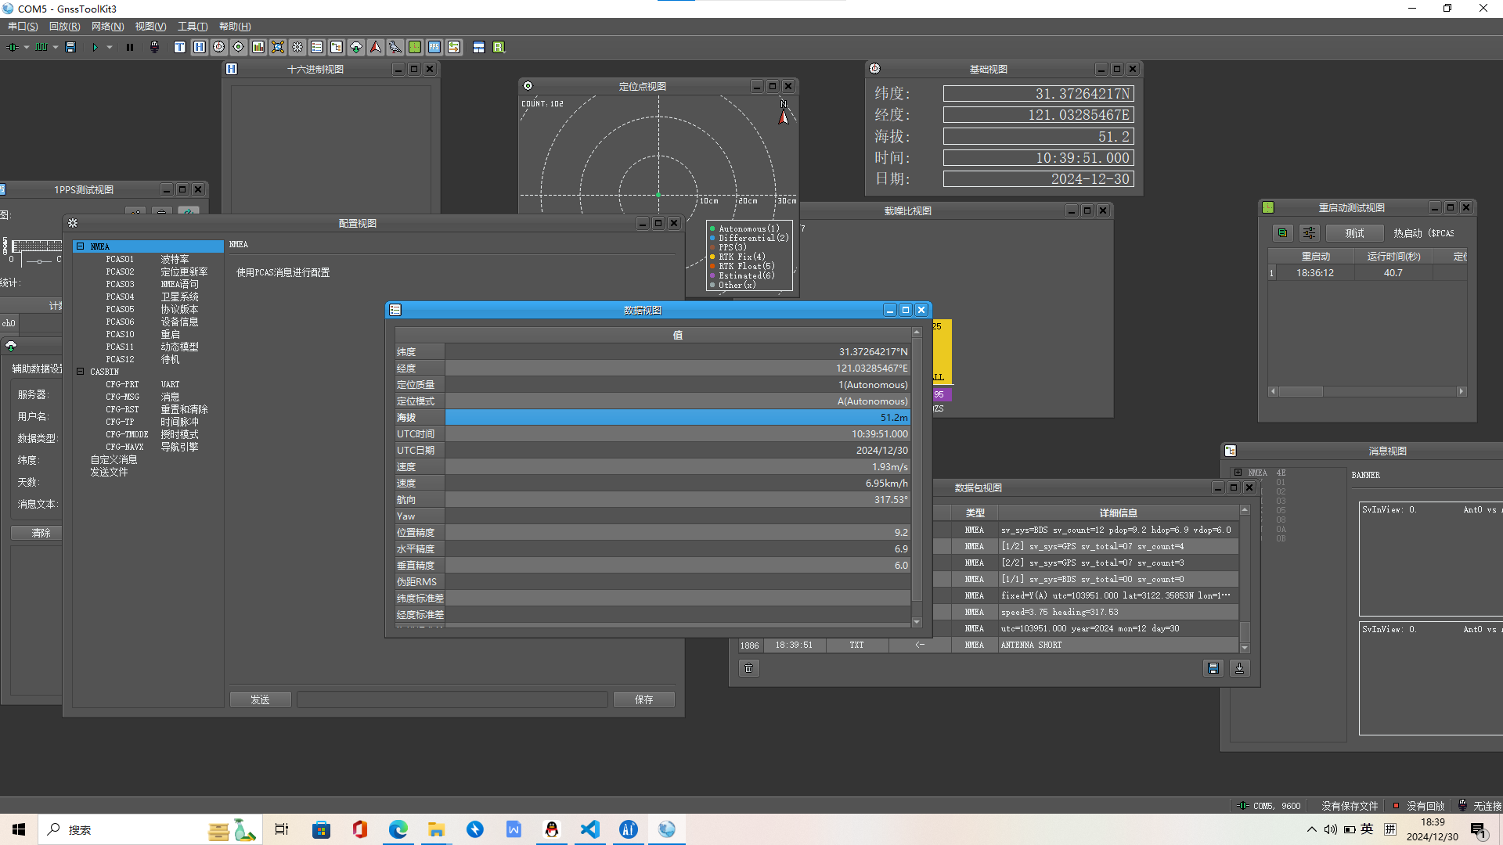Toggle the position target view icon
This screenshot has height=845, width=1503.
239,48
